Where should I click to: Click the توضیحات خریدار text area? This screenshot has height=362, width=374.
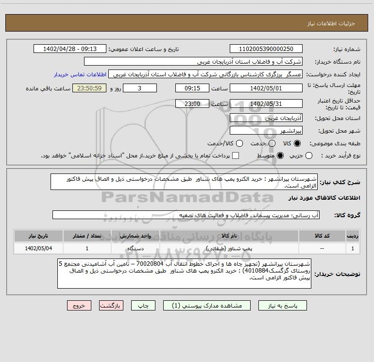pyautogui.click(x=185, y=274)
